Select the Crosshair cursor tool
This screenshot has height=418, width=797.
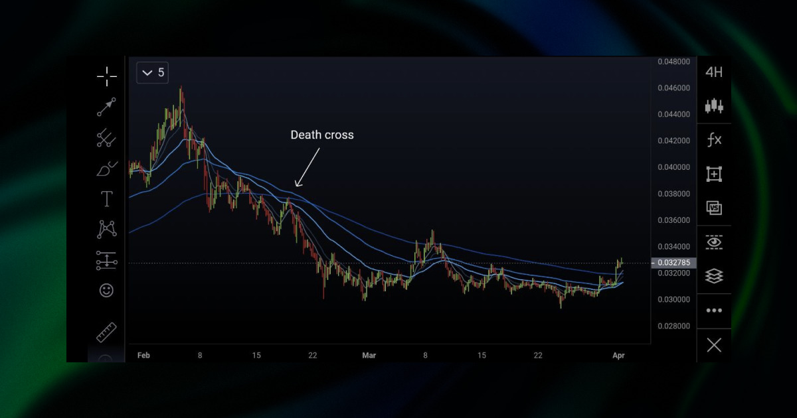[x=106, y=76]
